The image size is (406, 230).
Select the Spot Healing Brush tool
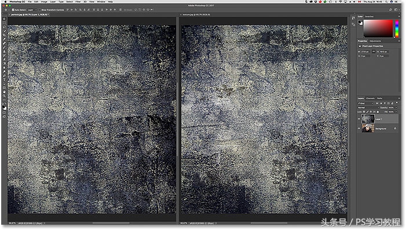(x=4, y=43)
